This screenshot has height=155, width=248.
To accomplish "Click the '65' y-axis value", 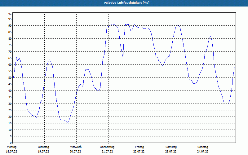I will [x=10, y=58].
